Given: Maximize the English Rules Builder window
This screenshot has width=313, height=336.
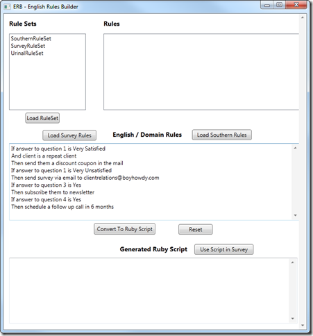Looking at the screenshot, I should [x=279, y=5].
